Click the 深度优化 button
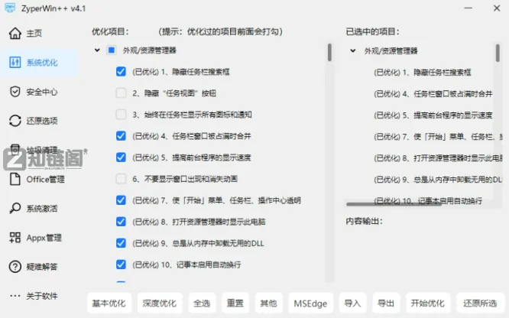Viewport: 509px width, 318px height. pos(160,303)
